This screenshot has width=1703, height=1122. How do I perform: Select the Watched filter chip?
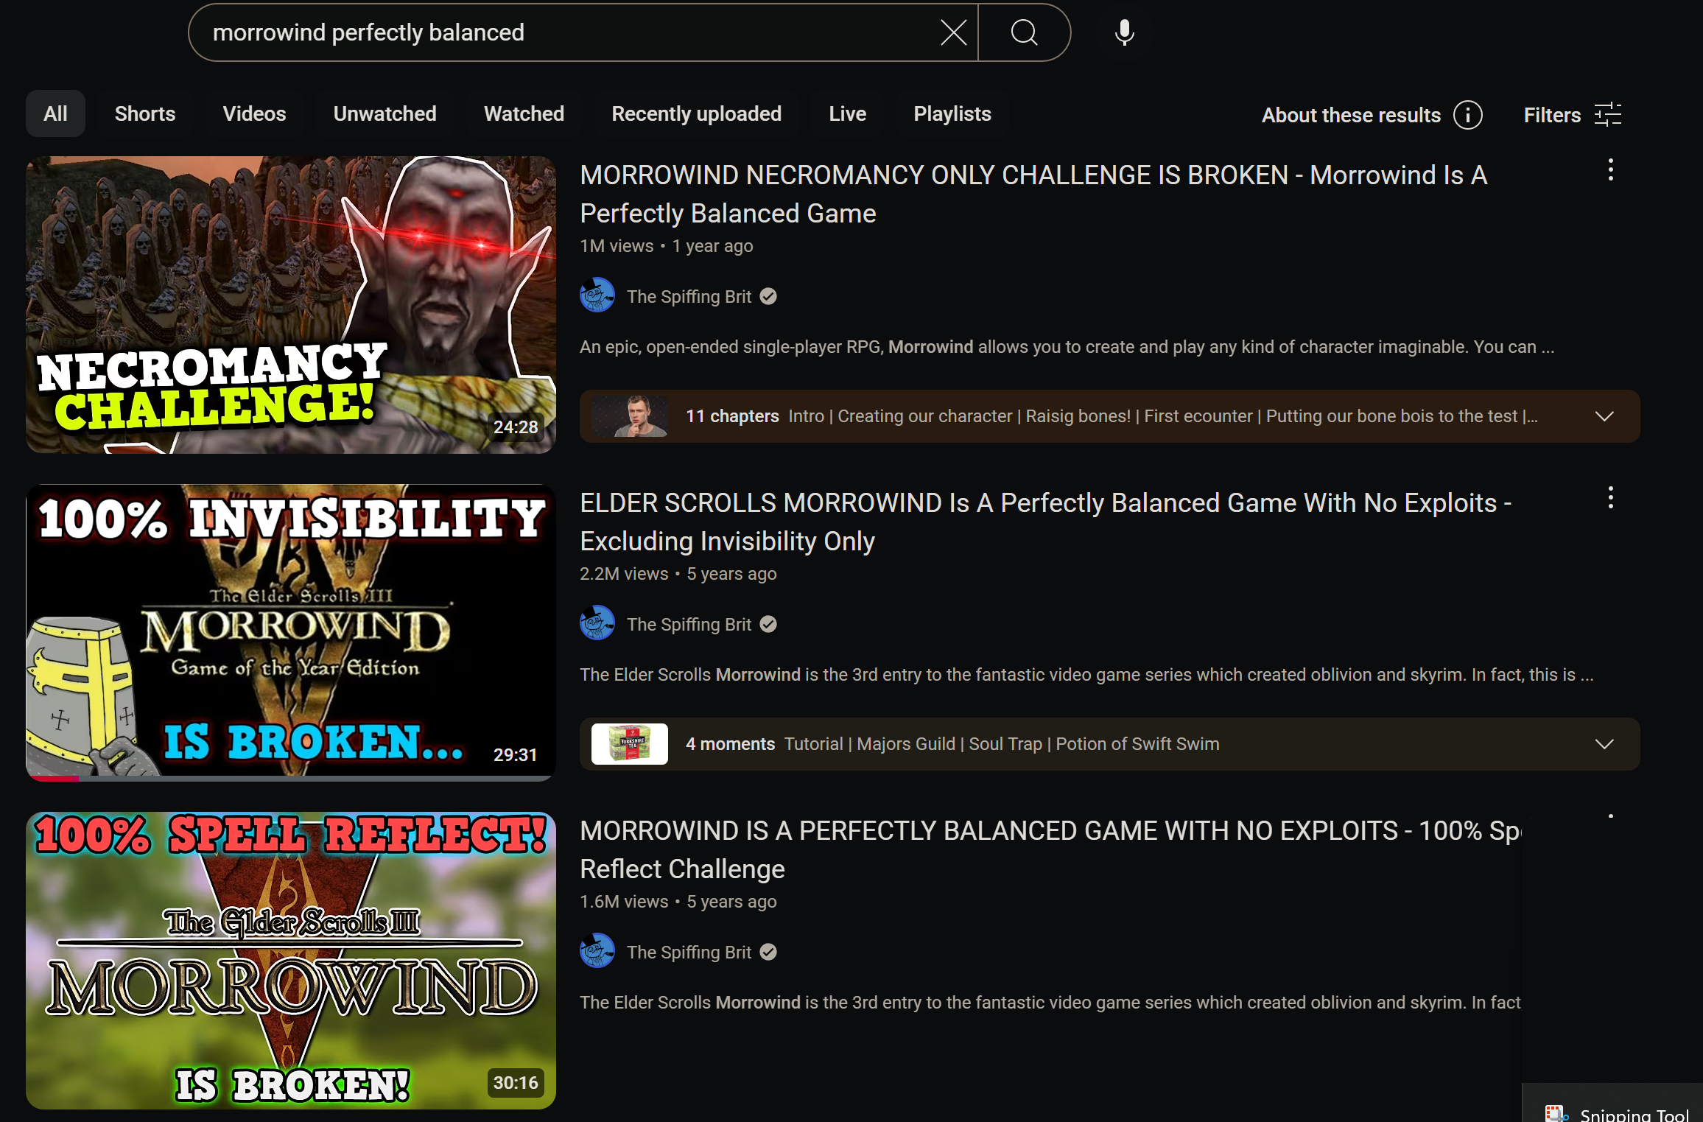[524, 114]
